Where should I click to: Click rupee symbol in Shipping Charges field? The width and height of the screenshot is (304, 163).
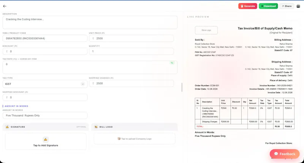(93, 83)
